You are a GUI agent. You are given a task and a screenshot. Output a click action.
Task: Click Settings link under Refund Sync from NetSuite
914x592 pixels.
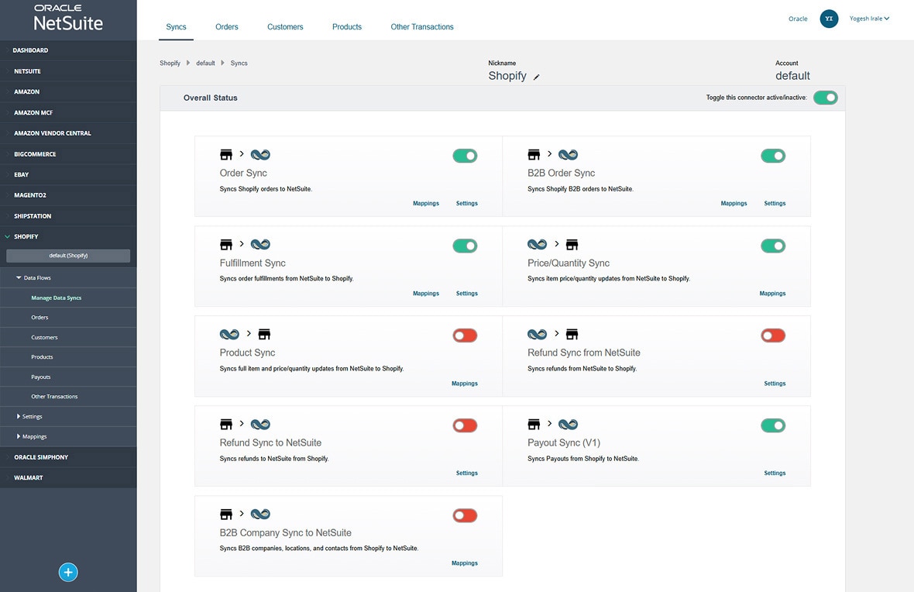775,383
